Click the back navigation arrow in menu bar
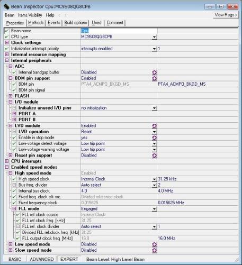Viewport: 242px width, 265px height. point(59,15)
